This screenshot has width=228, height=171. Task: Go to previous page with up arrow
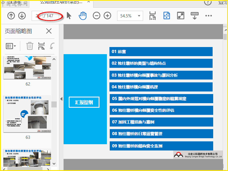tap(11, 16)
